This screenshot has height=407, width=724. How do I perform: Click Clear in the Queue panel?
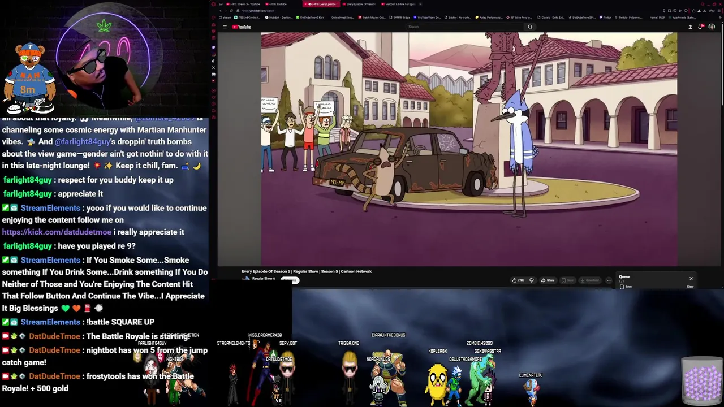tap(690, 287)
